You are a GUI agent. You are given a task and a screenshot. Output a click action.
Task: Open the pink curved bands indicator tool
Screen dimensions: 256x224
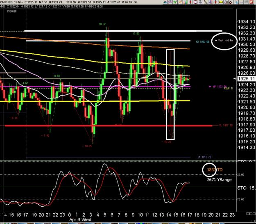(170, 2)
